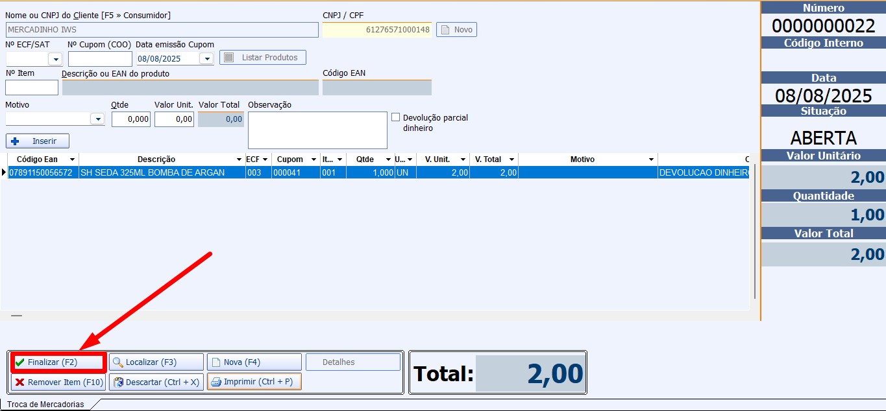Select the Troca de Mercadorias tab
The width and height of the screenshot is (886, 411).
pyautogui.click(x=45, y=405)
